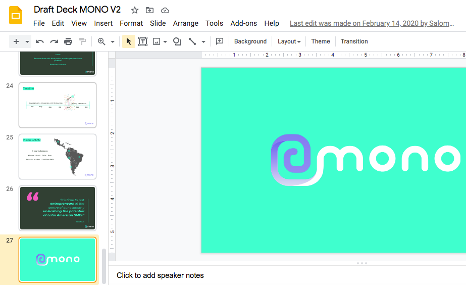The width and height of the screenshot is (466, 285).
Task: Open the View menu
Action: click(79, 23)
